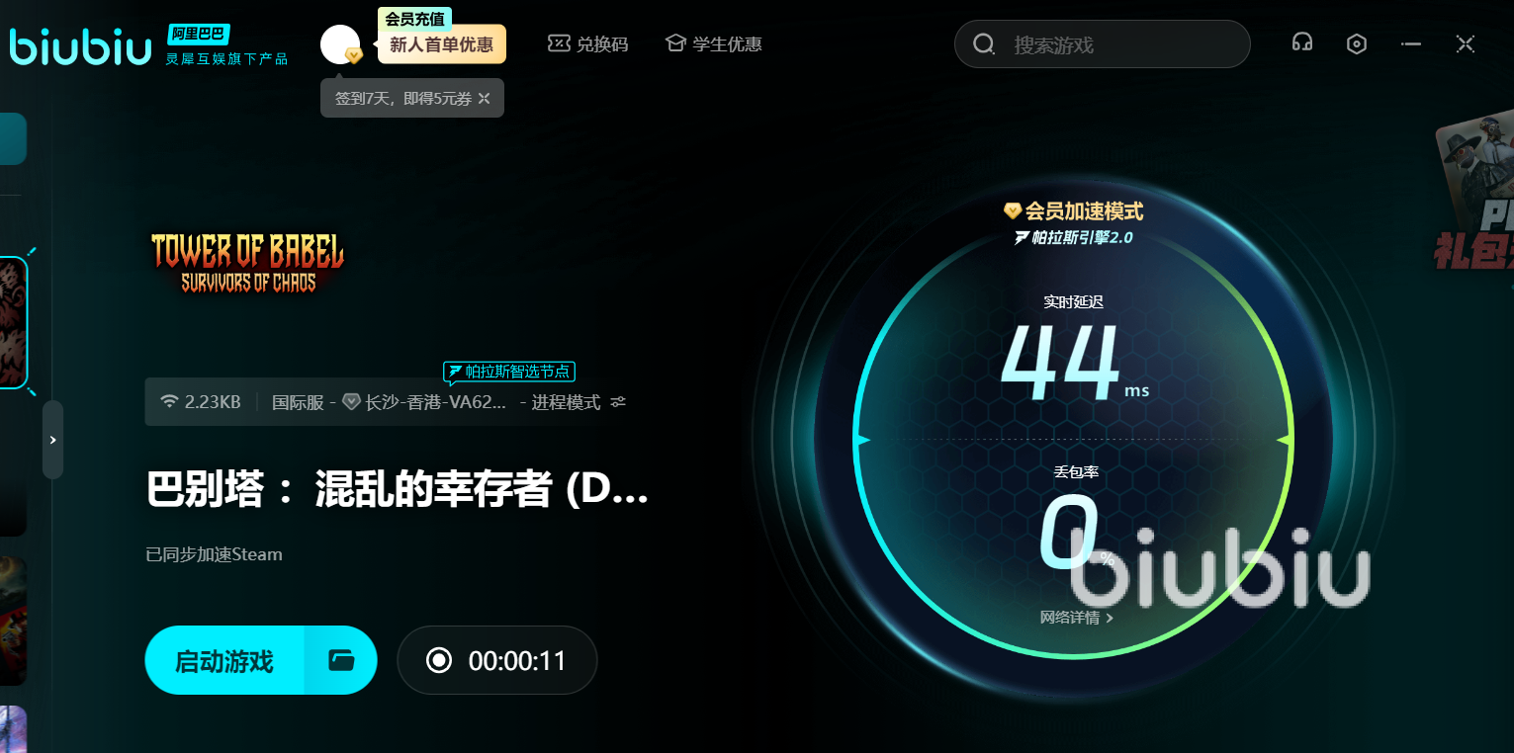Dismiss the 签到7天 sign-in tooltip

pos(484,98)
